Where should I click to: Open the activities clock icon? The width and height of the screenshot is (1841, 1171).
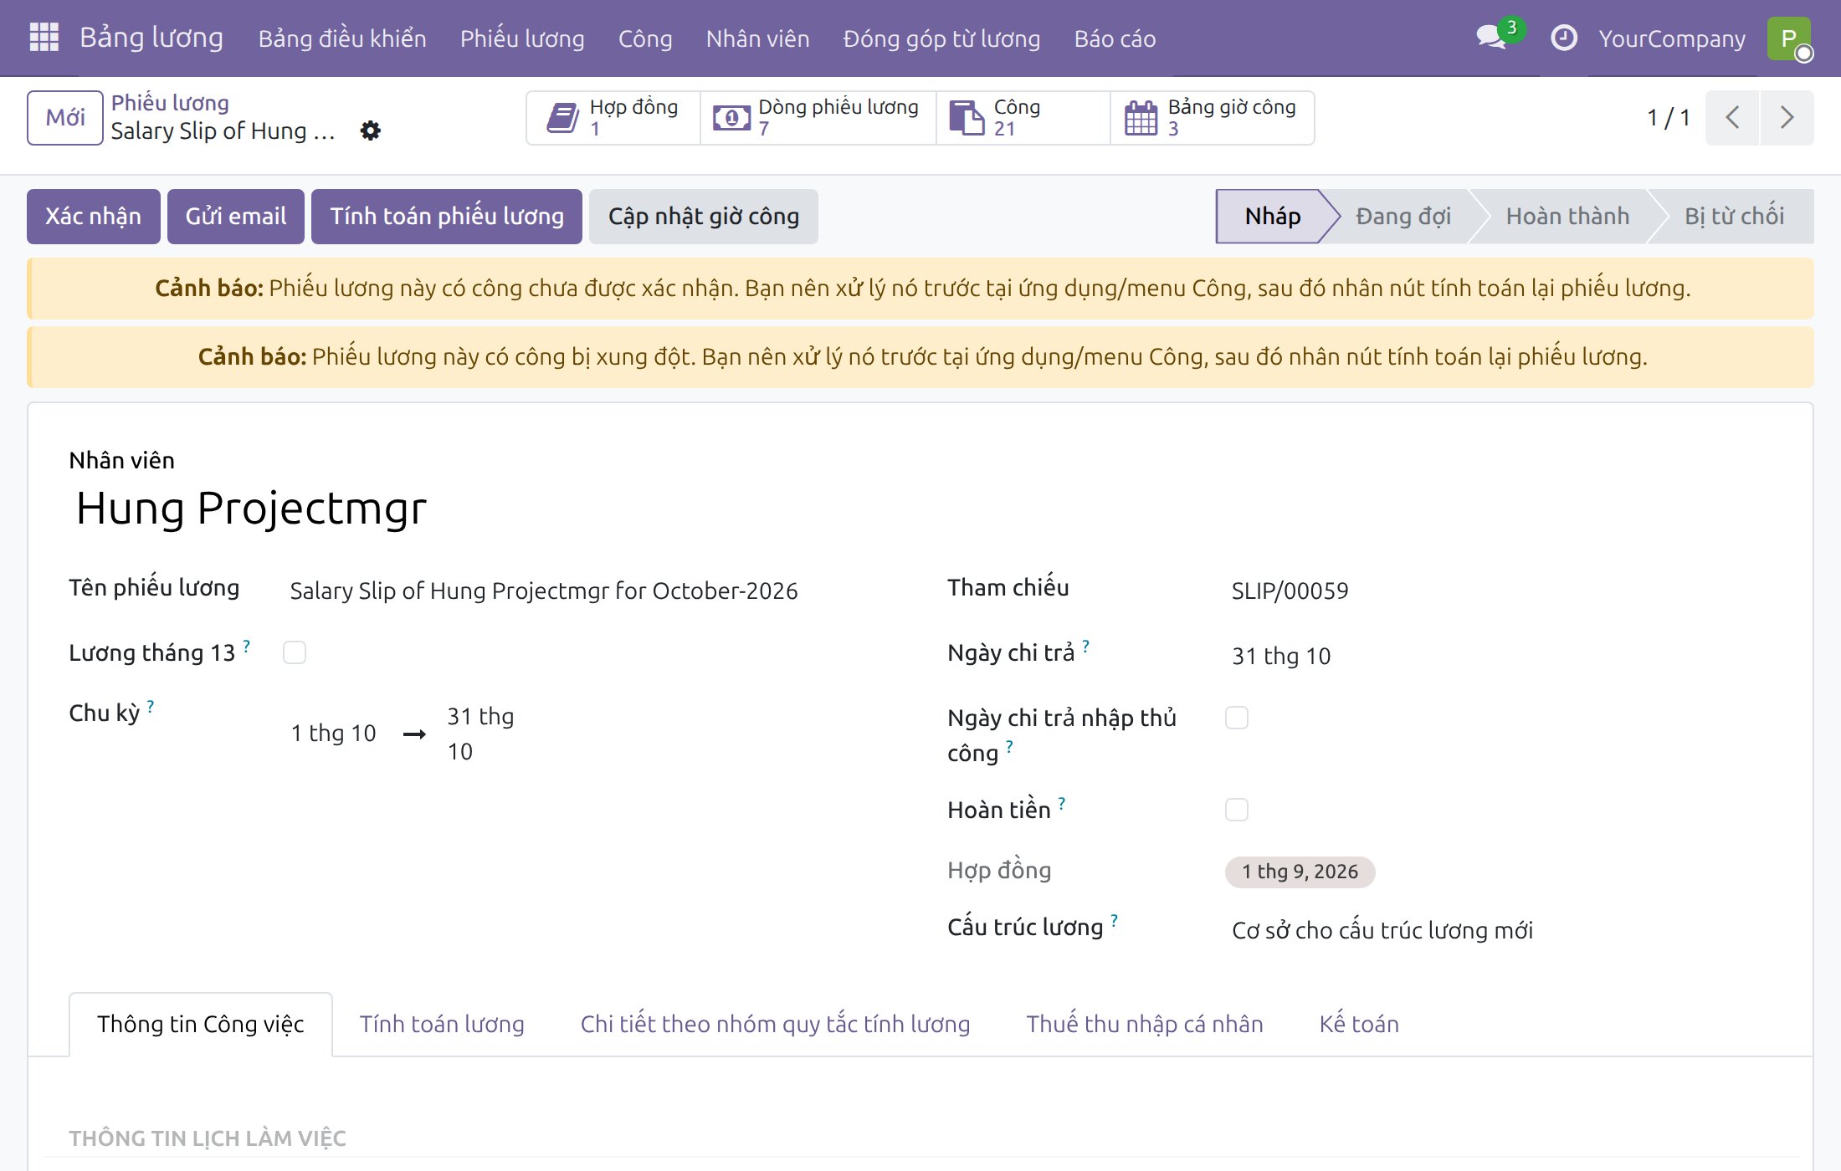[1563, 38]
